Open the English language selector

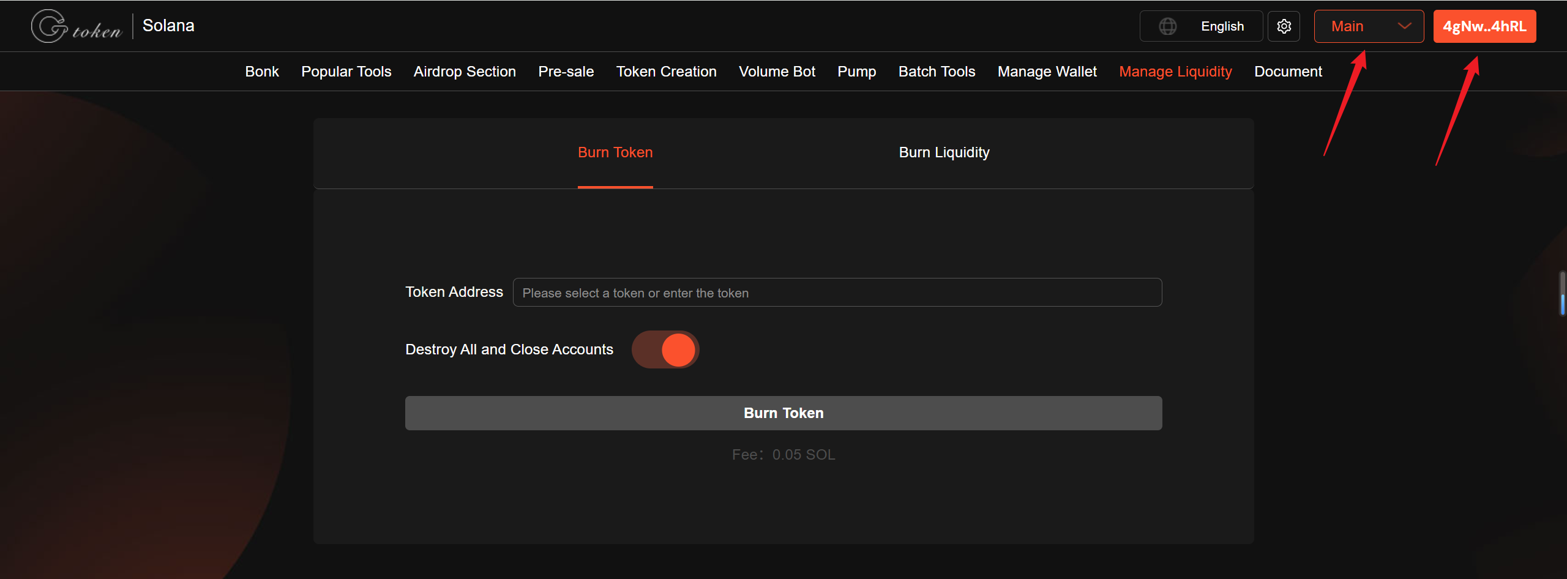click(1222, 26)
